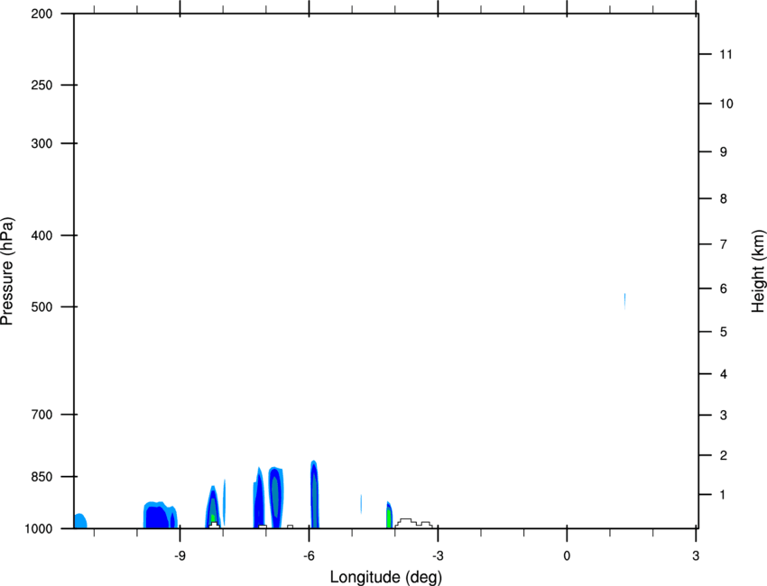Click the 300 pressure axis label
The image size is (767, 586).
point(42,143)
